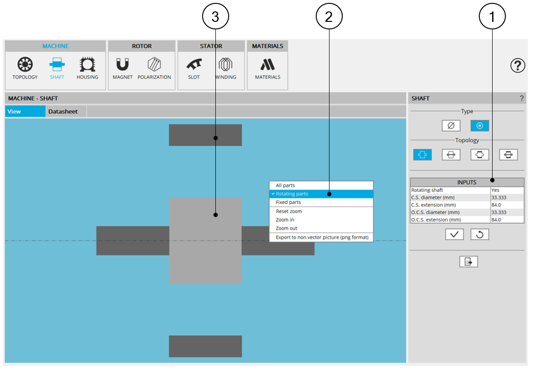This screenshot has width=533, height=372.
Task: Select the Housing icon in the Machine group
Action: coord(87,65)
